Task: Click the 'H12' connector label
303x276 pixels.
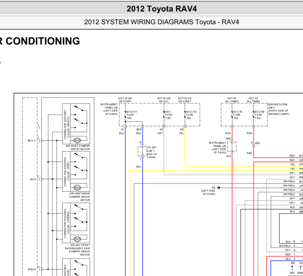Action: pos(228,156)
